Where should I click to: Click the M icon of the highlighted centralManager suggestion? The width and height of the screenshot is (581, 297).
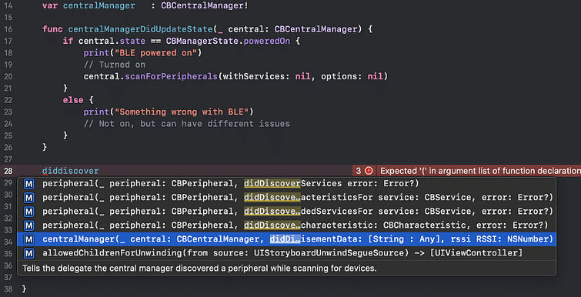29,239
